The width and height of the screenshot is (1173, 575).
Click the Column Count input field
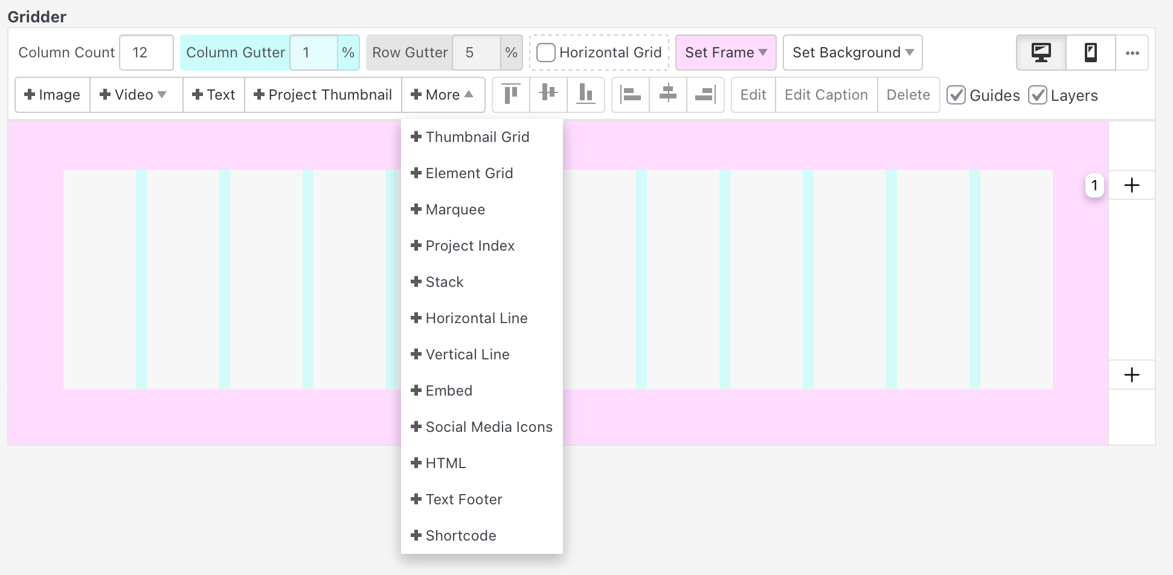pos(146,53)
